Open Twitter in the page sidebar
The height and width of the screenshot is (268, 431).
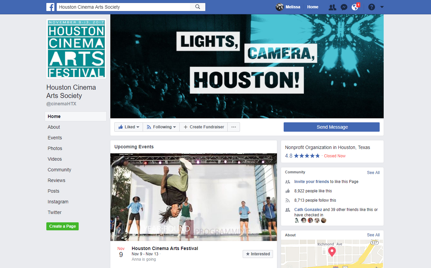click(x=55, y=212)
